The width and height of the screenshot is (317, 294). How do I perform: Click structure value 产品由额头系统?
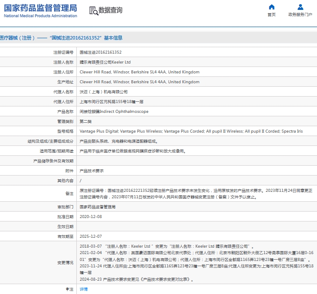point(119,141)
